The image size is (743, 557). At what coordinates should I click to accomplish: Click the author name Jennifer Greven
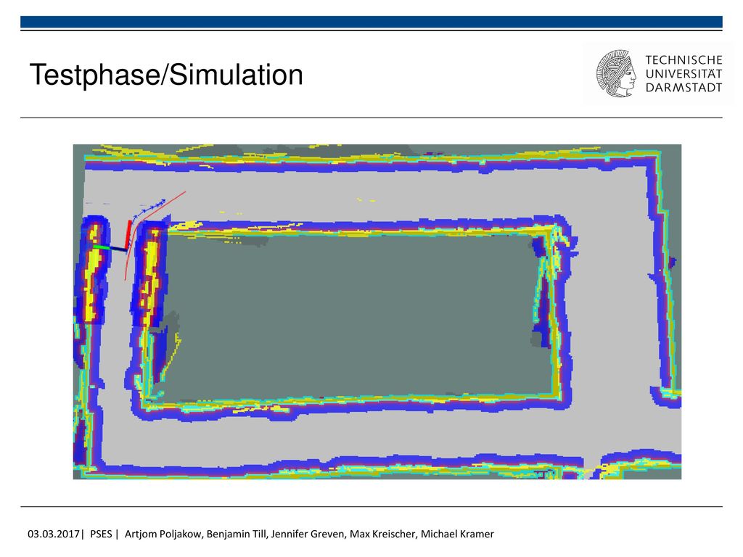pos(308,535)
